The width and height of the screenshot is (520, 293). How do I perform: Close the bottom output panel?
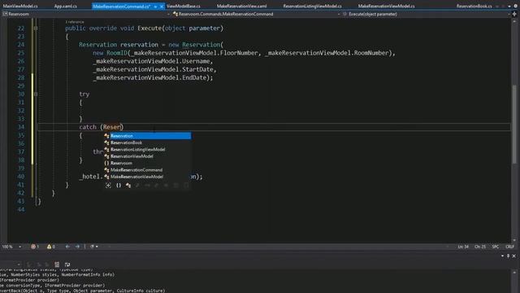pyautogui.click(x=514, y=256)
